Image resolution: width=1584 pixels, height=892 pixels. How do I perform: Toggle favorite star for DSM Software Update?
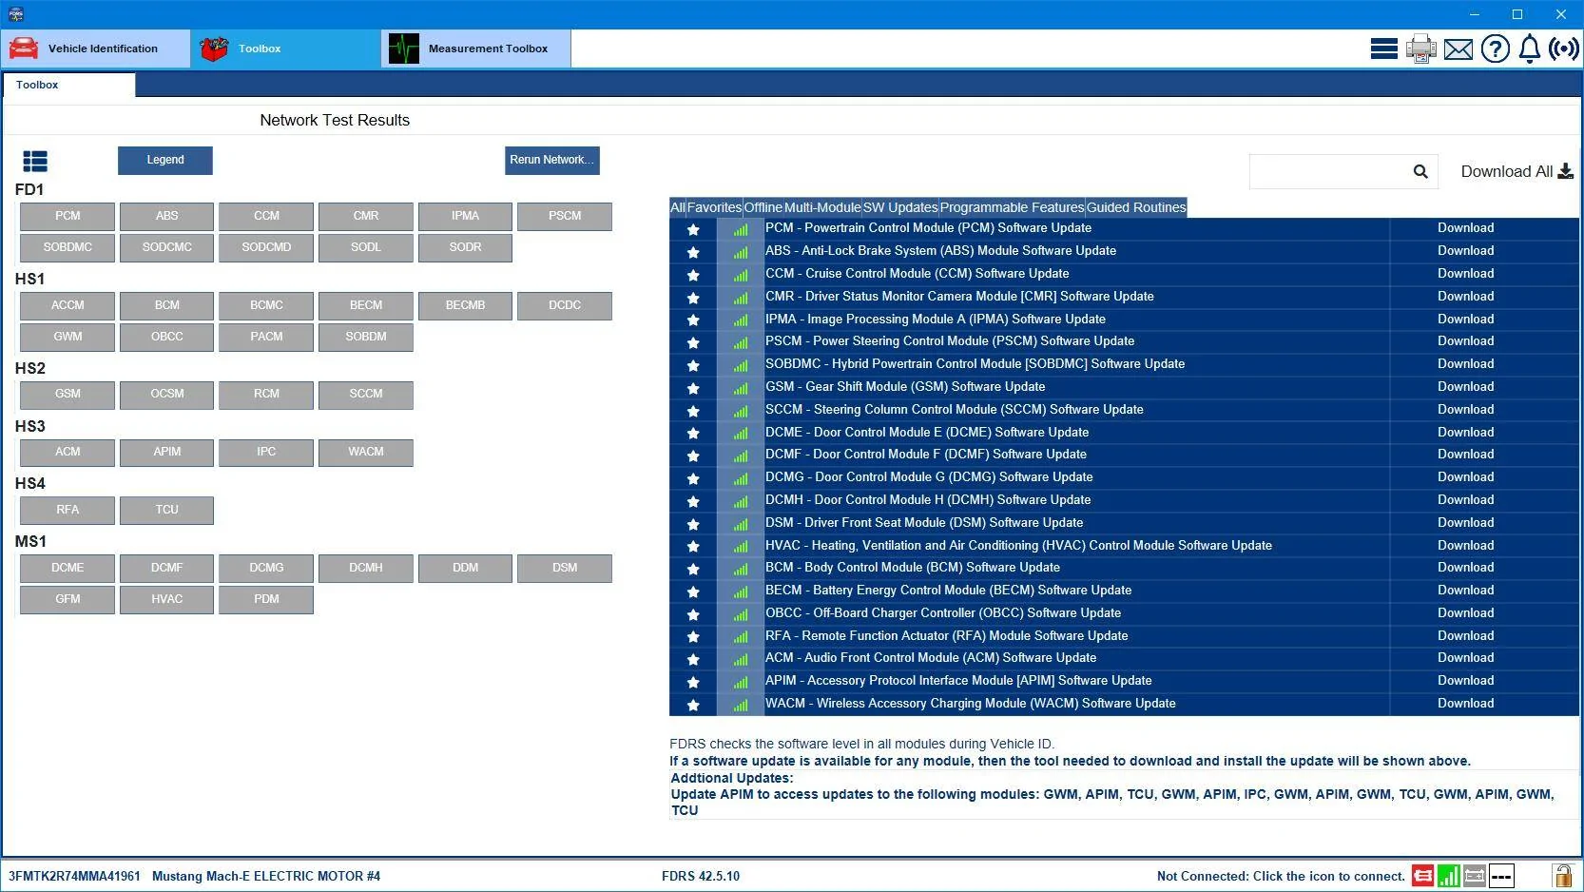coord(693,524)
